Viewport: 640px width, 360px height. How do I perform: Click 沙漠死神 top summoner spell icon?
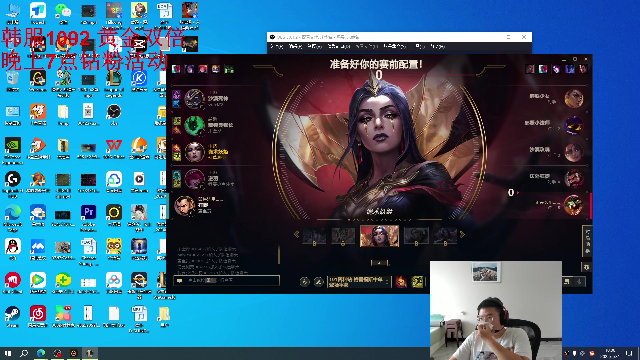click(177, 95)
